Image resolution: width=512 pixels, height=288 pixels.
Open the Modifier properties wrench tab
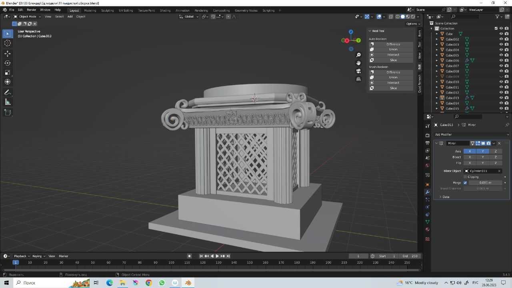[427, 192]
